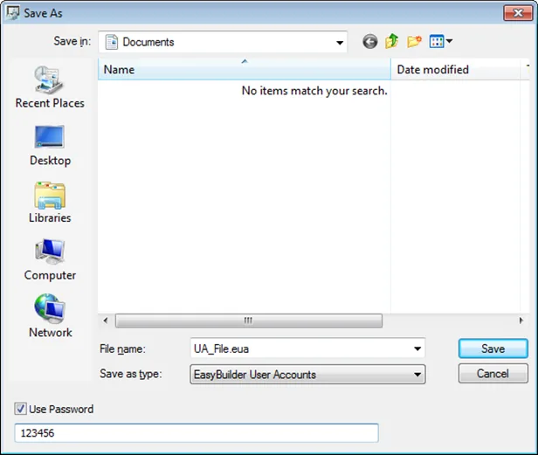Image resolution: width=538 pixels, height=455 pixels.
Task: Open the Save as type dropdown
Action: (x=307, y=374)
